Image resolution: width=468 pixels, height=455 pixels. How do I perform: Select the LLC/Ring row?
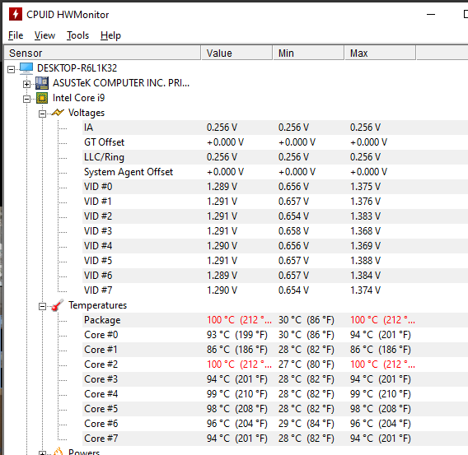274,157
